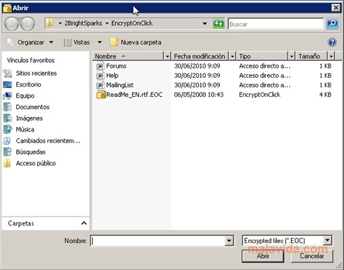Expand the arrow before EncryptOnClick in path
This screenshot has height=270, width=344.
point(107,23)
